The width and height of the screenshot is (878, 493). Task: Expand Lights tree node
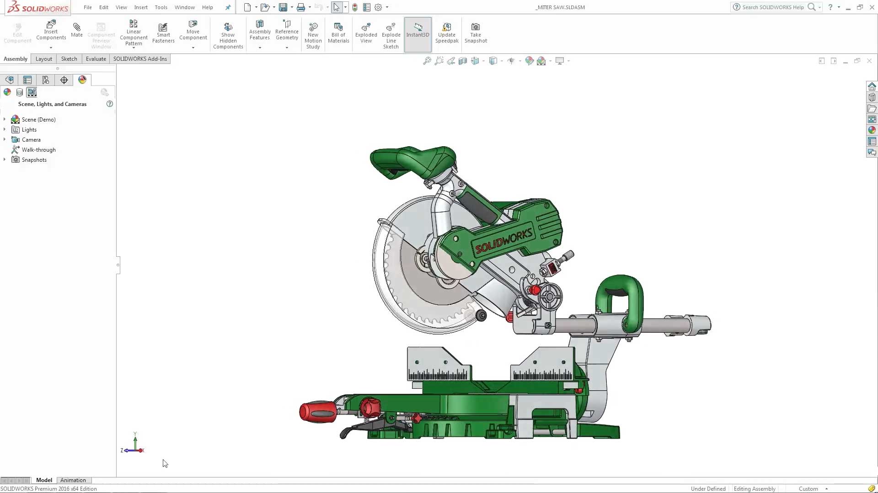pyautogui.click(x=5, y=129)
